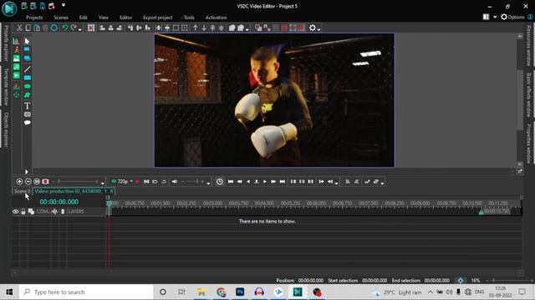This screenshot has height=300, width=535.
Task: Click the play forward button
Action: point(265,182)
